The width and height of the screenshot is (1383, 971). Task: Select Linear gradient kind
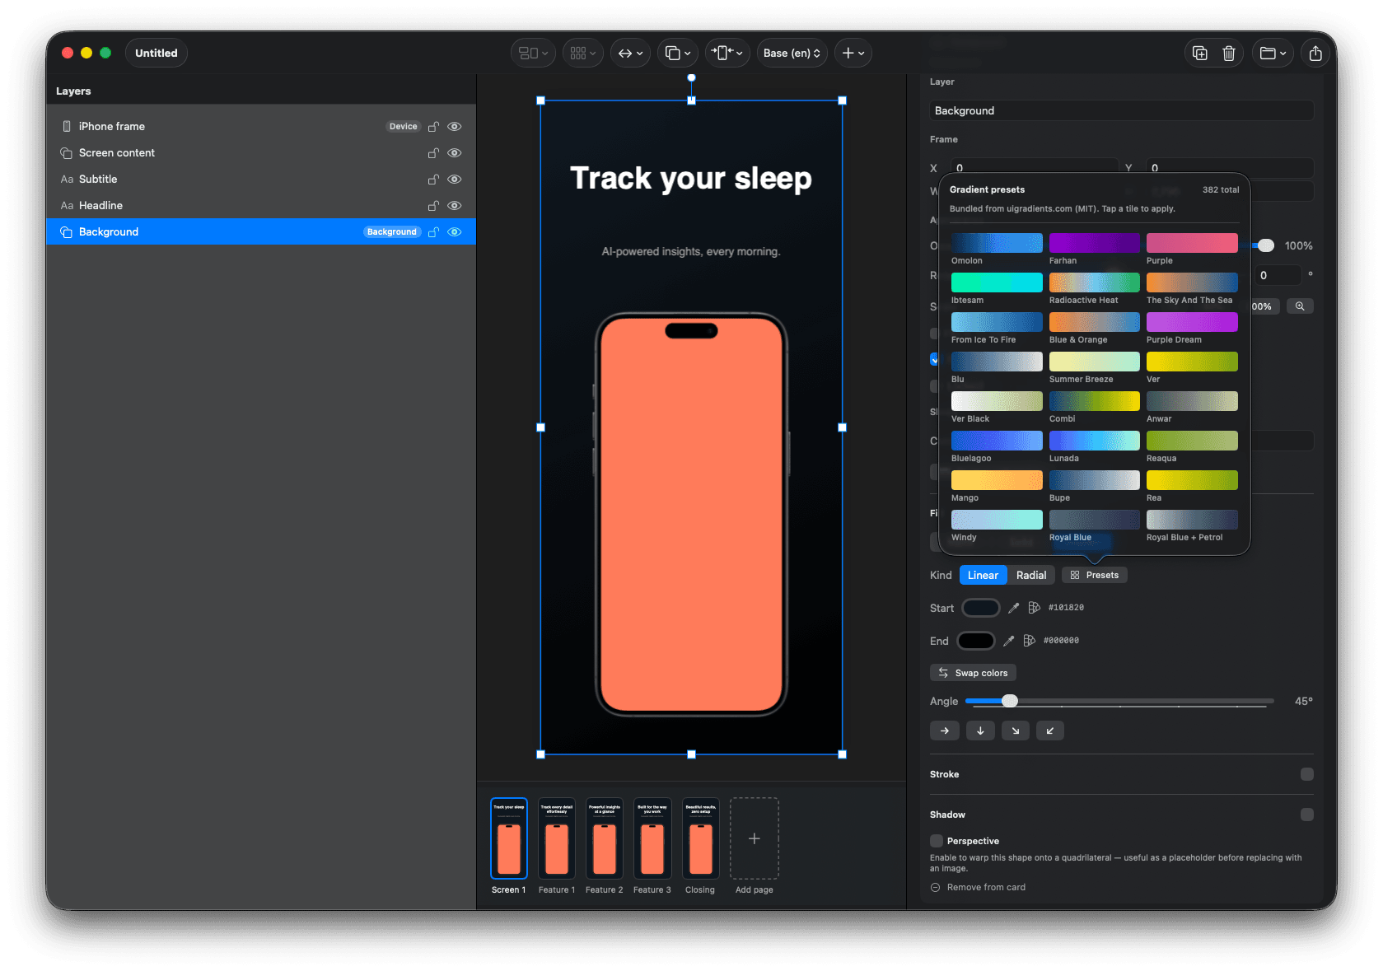(983, 575)
